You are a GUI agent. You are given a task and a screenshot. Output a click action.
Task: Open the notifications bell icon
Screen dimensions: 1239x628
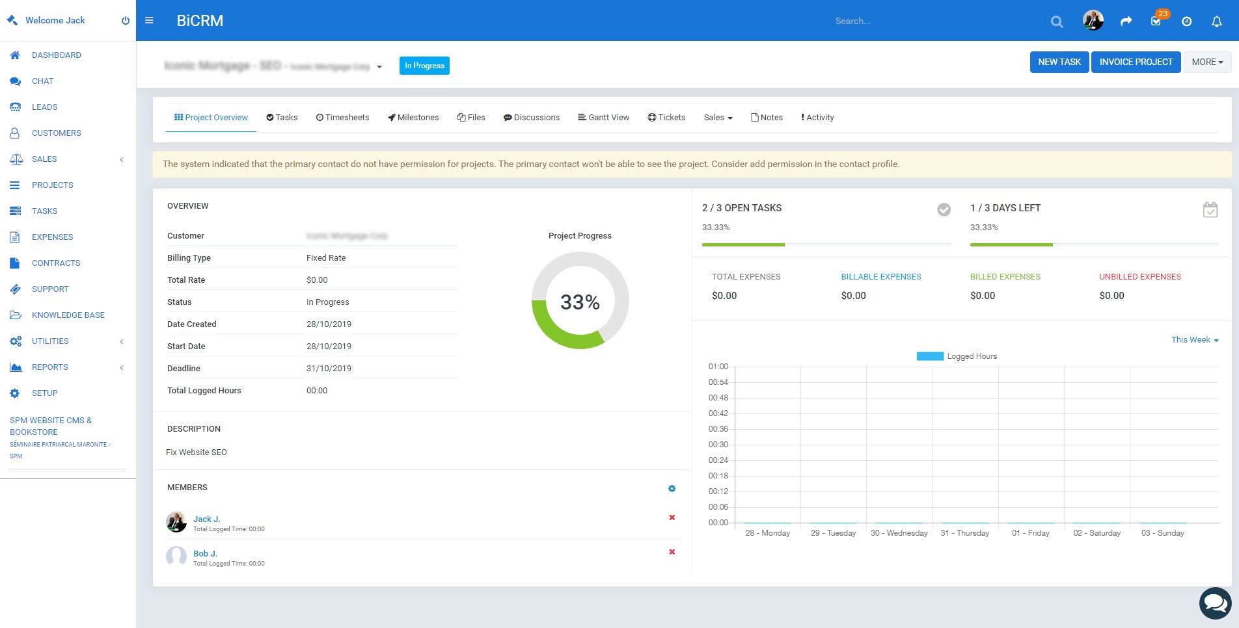point(1216,21)
